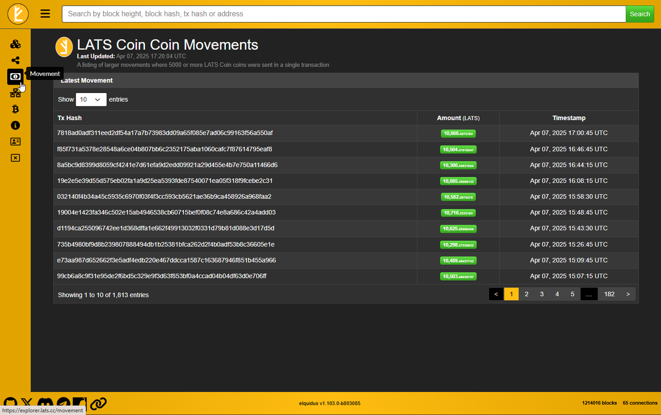
Task: Go to previous page with the < button
Action: tap(496, 294)
